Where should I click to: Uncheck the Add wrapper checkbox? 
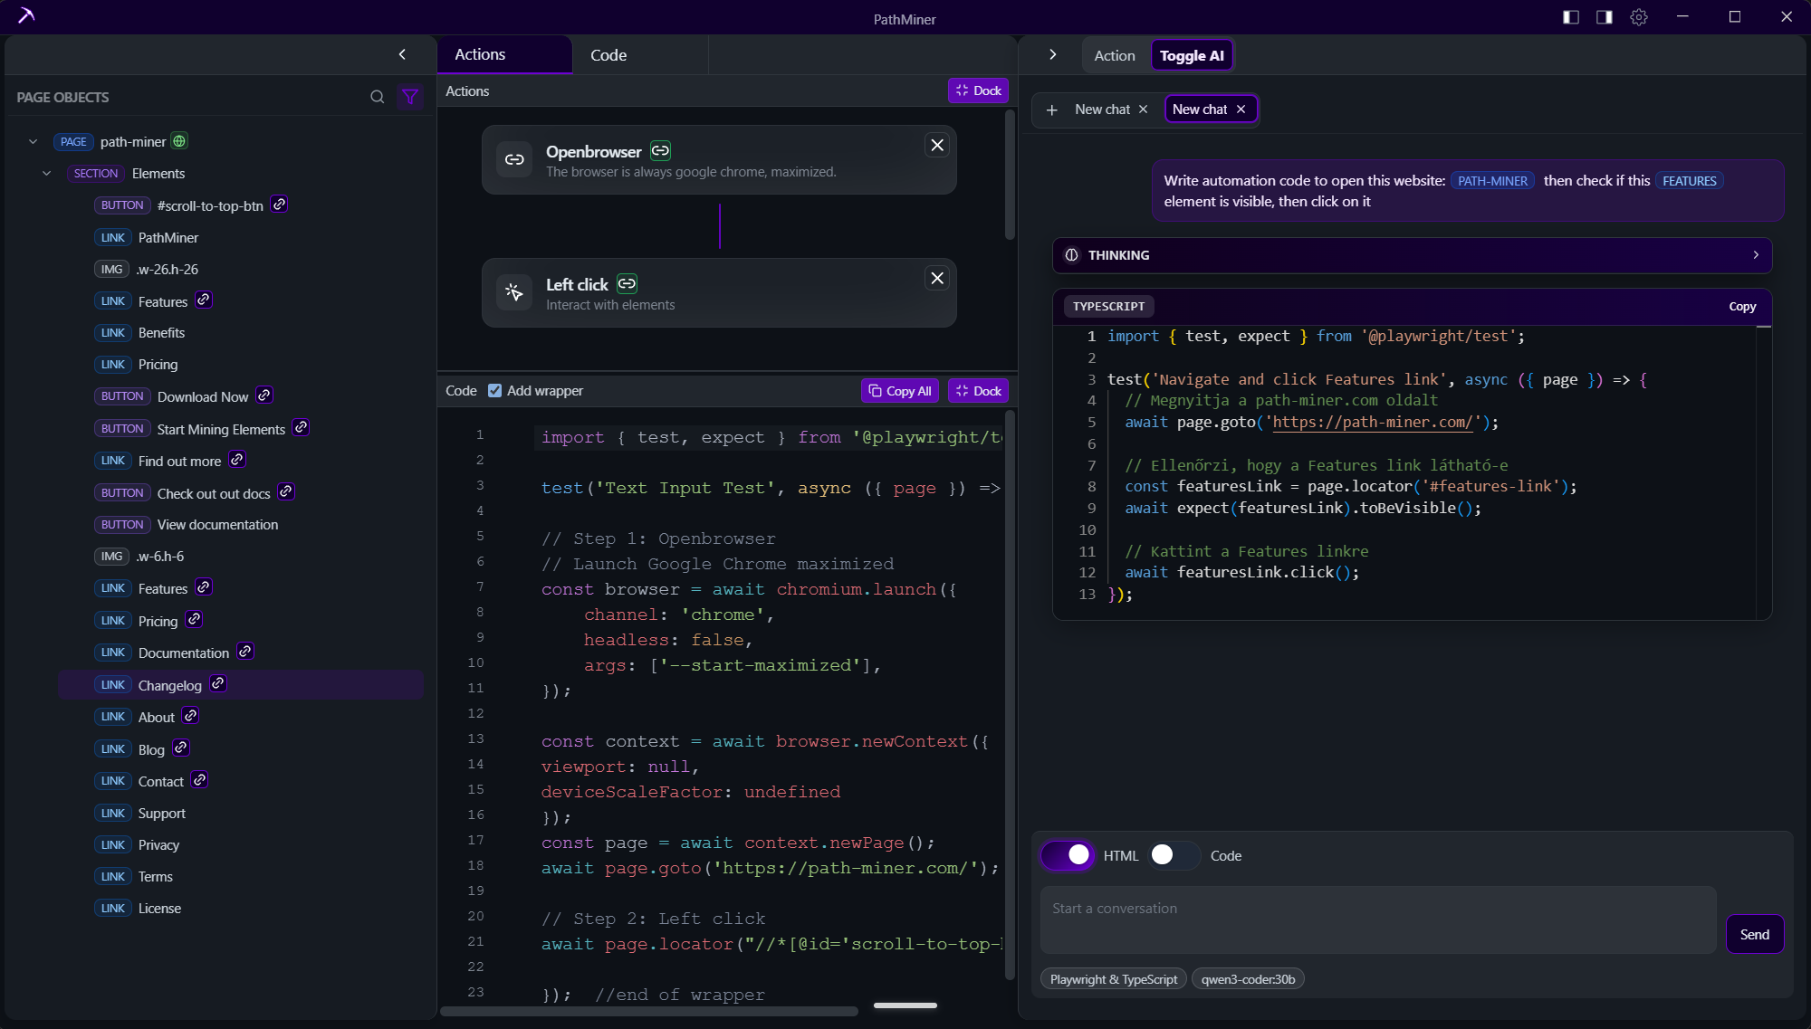(495, 390)
